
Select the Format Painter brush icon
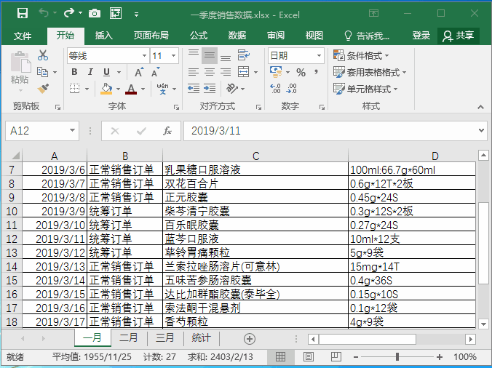[x=43, y=89]
